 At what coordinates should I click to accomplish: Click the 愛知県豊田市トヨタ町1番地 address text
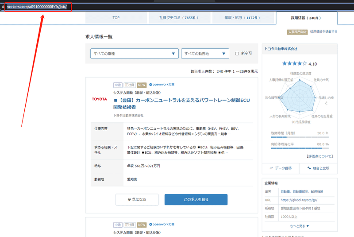(300, 208)
